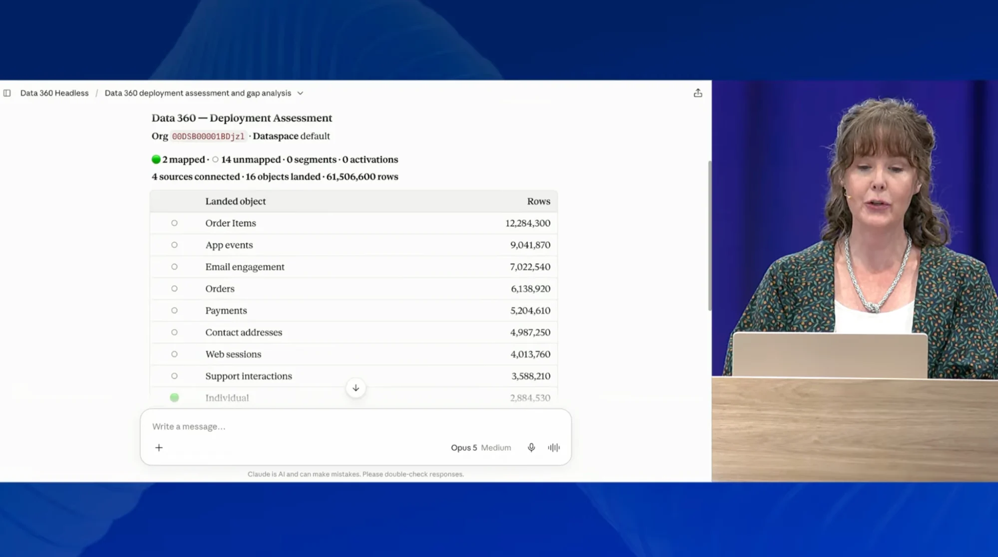
Task: Activate voice mode waveform icon
Action: [x=554, y=448]
